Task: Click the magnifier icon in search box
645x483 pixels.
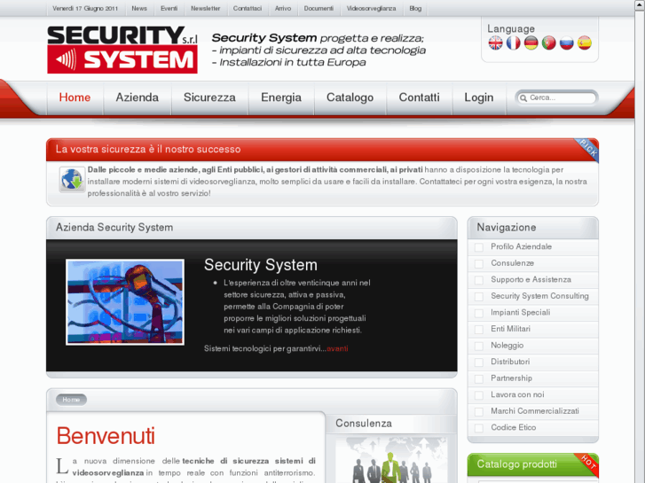Action: click(523, 97)
